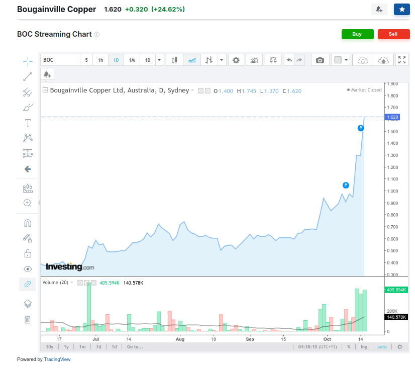Delete all drawings with trash icon
Viewport: 415px width, 368px height.
(x=28, y=320)
